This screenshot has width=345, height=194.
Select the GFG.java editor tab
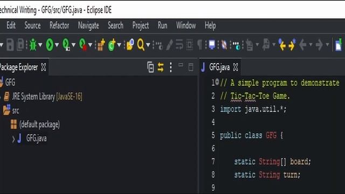point(219,67)
